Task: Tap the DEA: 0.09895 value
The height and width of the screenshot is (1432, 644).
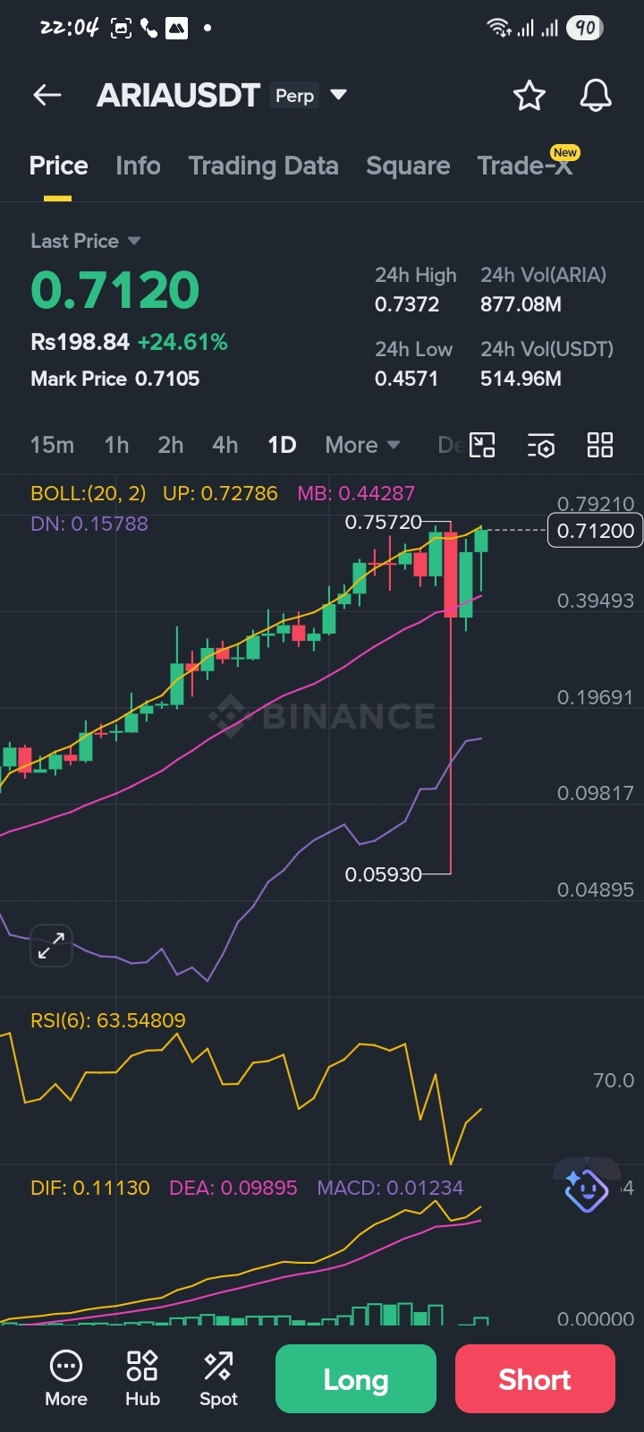Action: point(233,1188)
